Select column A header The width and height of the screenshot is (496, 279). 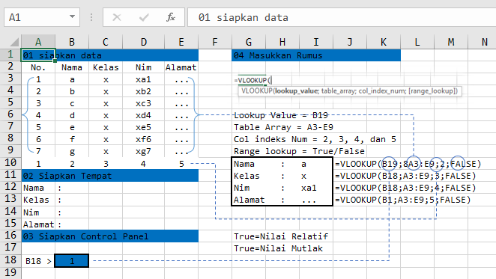[38, 42]
